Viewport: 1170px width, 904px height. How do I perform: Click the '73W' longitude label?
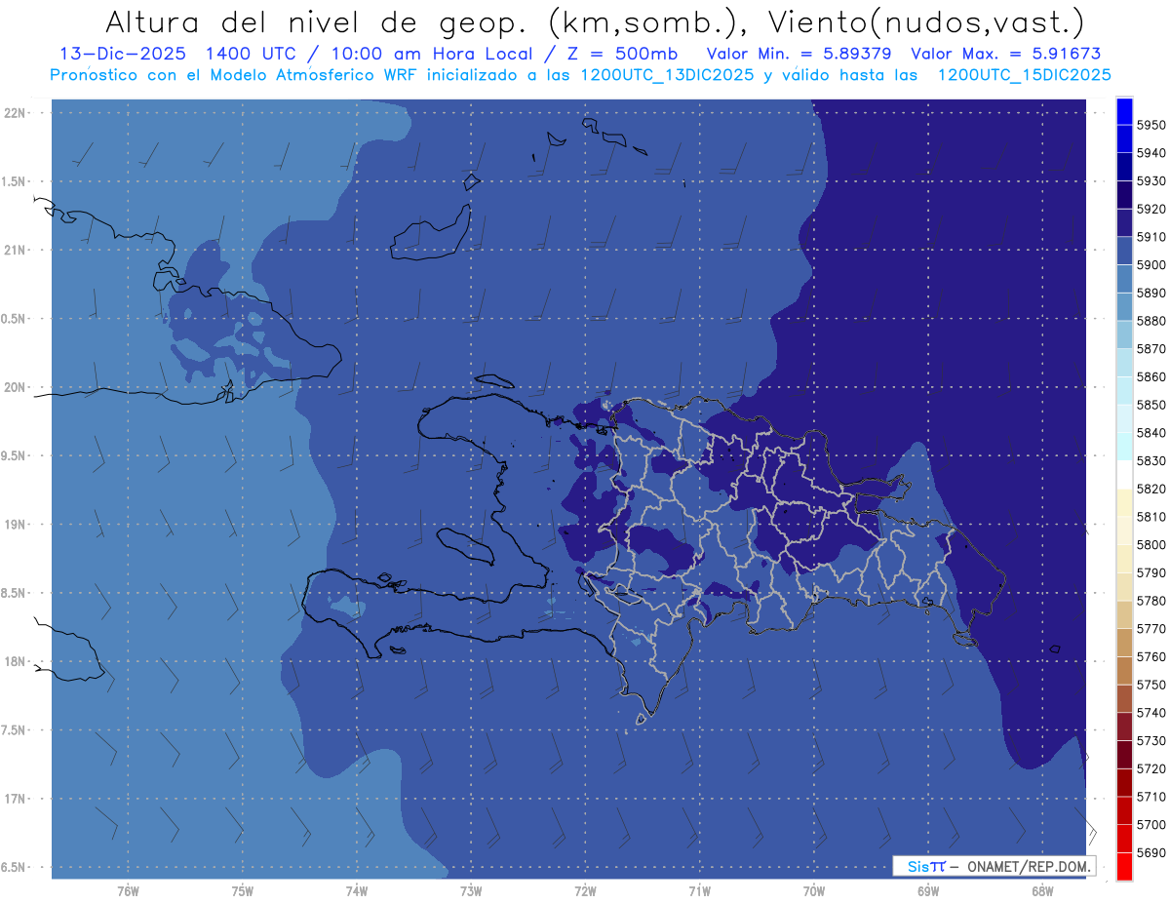(x=471, y=890)
